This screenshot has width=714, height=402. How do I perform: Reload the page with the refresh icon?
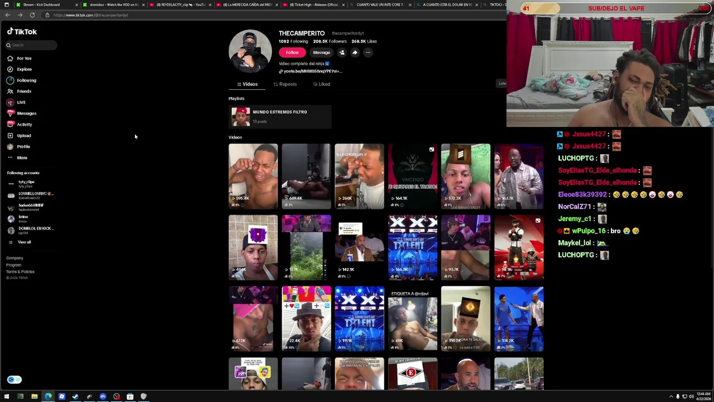click(32, 15)
